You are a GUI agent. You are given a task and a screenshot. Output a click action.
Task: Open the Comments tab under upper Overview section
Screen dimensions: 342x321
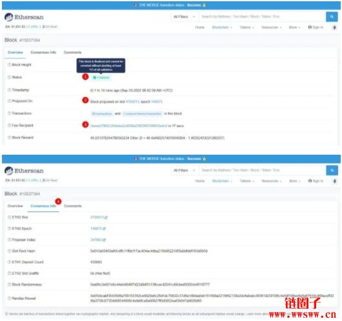(73, 52)
